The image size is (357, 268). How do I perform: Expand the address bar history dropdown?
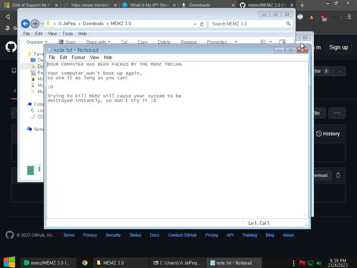click(195, 24)
